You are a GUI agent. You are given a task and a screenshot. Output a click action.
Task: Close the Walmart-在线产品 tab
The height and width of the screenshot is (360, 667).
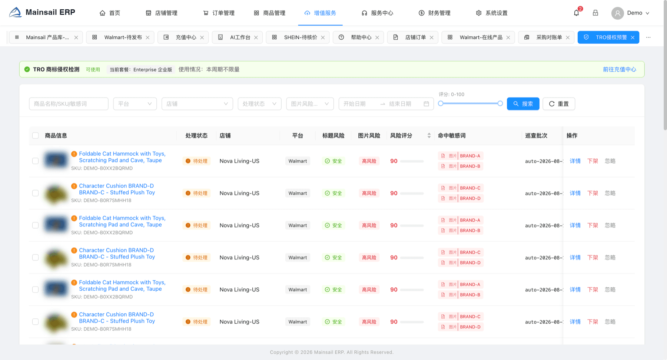(508, 37)
